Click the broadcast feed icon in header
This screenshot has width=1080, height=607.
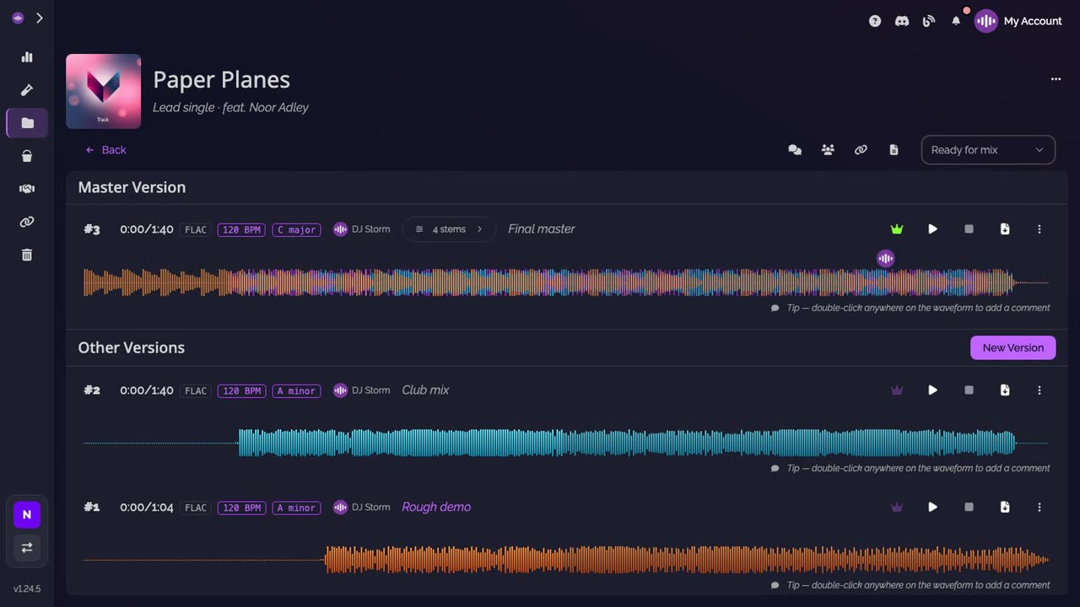click(x=929, y=21)
